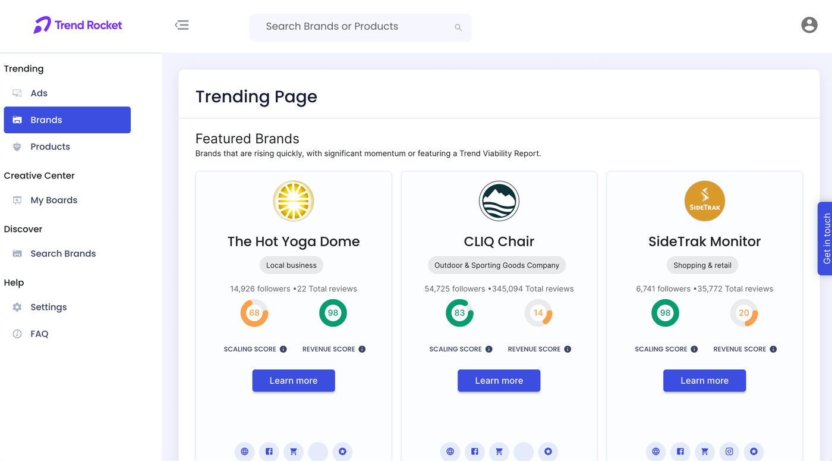
Task: Click SideTrak scaling score 98 gauge
Action: (x=666, y=313)
